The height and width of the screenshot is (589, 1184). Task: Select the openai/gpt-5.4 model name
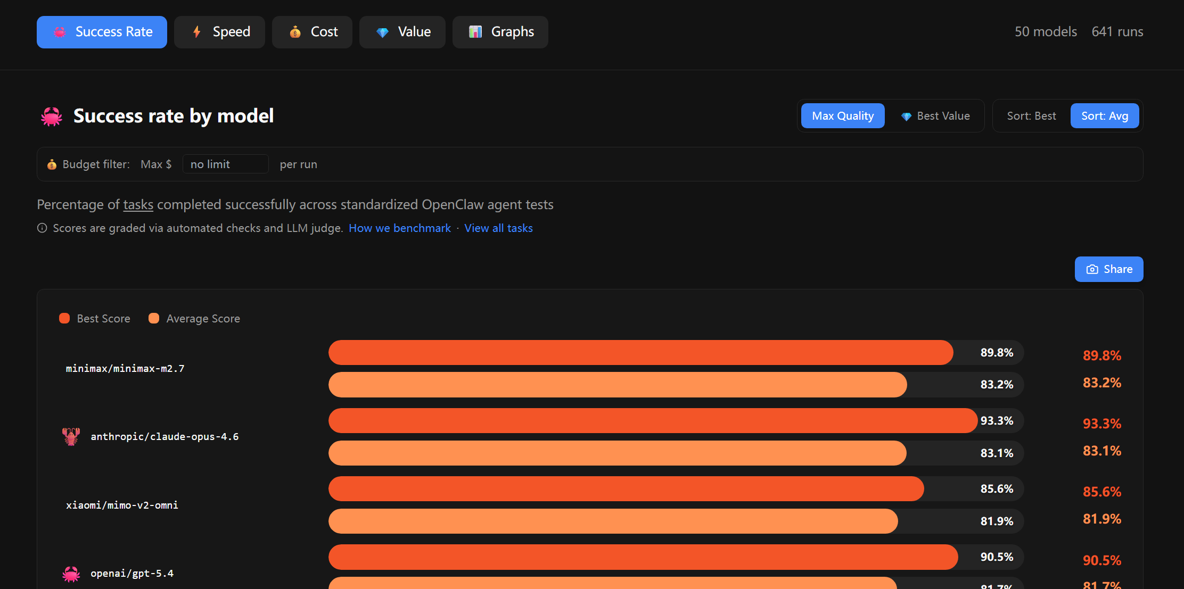pos(132,574)
